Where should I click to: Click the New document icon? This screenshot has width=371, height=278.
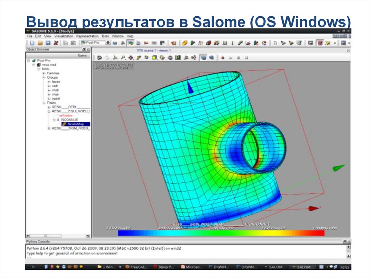pyautogui.click(x=33, y=43)
